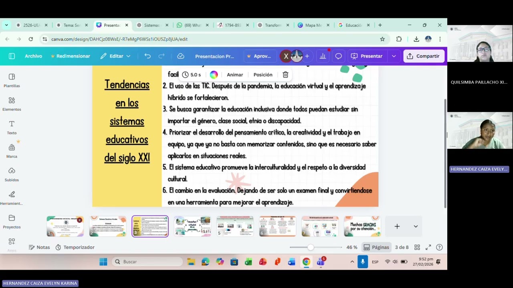Click the Windows Start button
Image resolution: width=513 pixels, height=288 pixels.
click(x=103, y=262)
